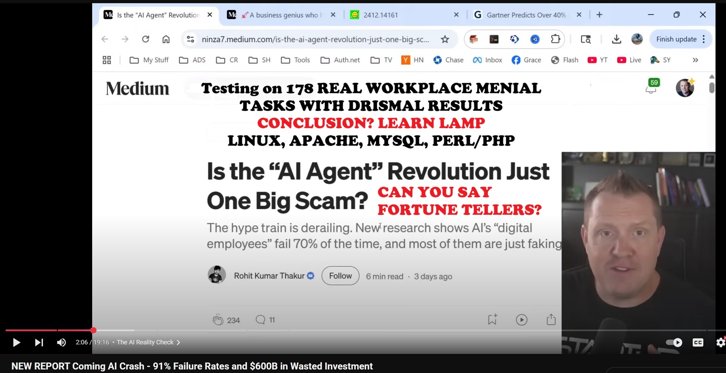Open the TV bookmark folder
The width and height of the screenshot is (726, 373).
point(381,60)
